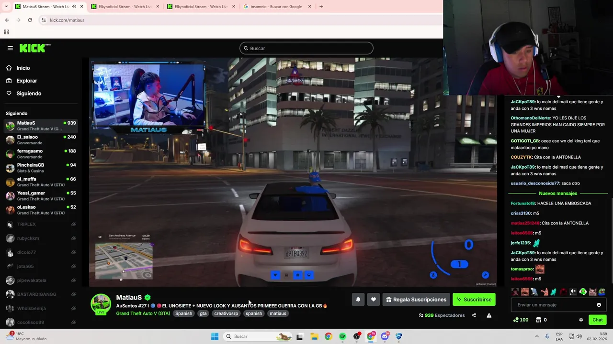This screenshot has width=613, height=344.
Task: Open the Windows Start menu
Action: 215,336
